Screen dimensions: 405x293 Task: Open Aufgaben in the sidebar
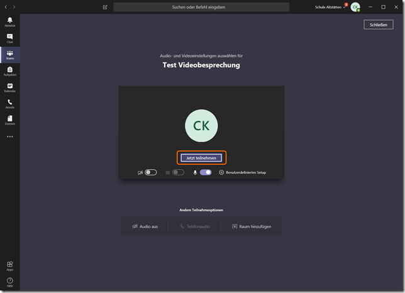click(9, 71)
